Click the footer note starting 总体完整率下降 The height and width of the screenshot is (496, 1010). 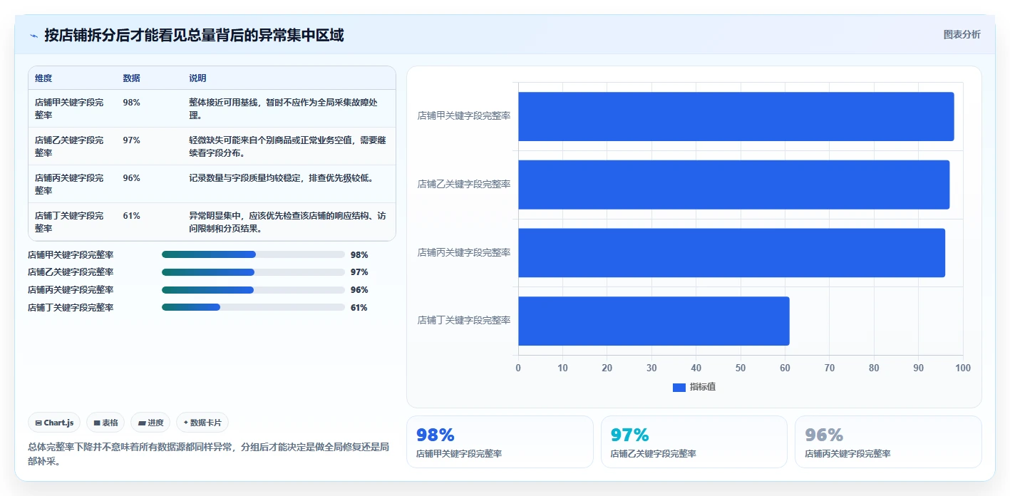pyautogui.click(x=208, y=454)
